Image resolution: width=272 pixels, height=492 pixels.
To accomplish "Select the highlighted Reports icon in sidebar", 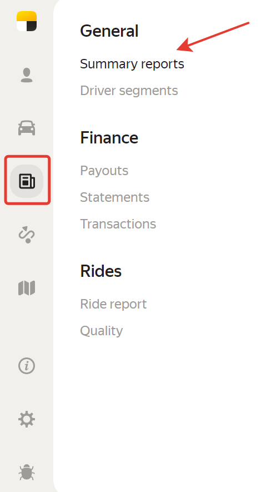I will pyautogui.click(x=27, y=181).
